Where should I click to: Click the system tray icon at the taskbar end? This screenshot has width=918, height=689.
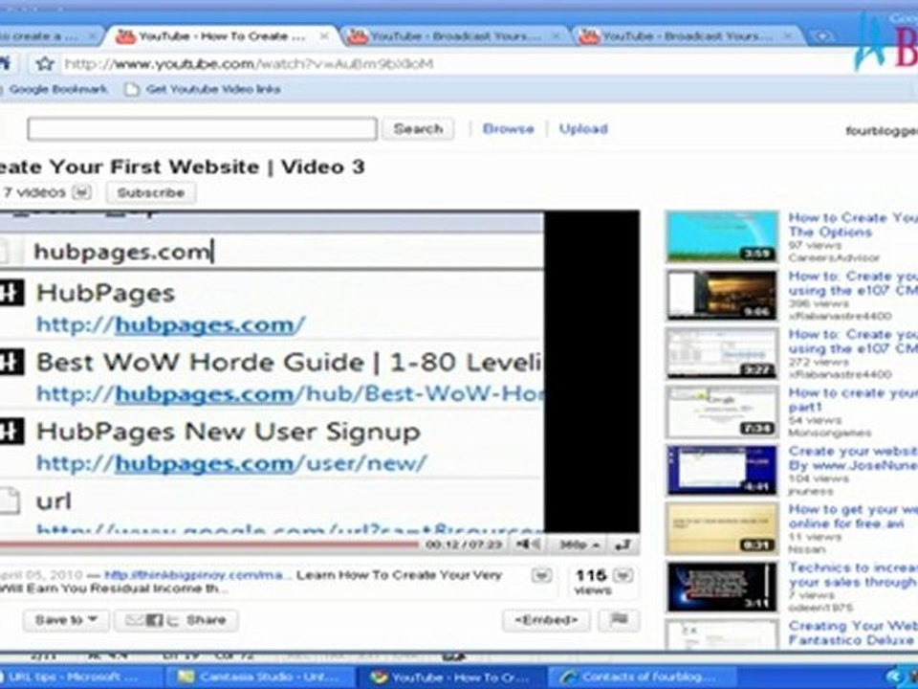(895, 678)
